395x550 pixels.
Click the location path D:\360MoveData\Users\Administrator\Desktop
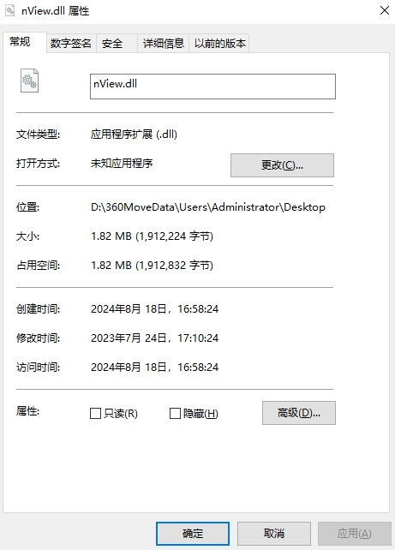[208, 207]
